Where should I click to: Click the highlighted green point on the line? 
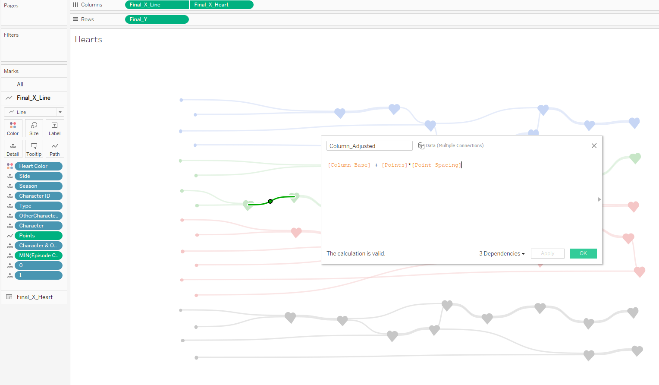coord(270,202)
